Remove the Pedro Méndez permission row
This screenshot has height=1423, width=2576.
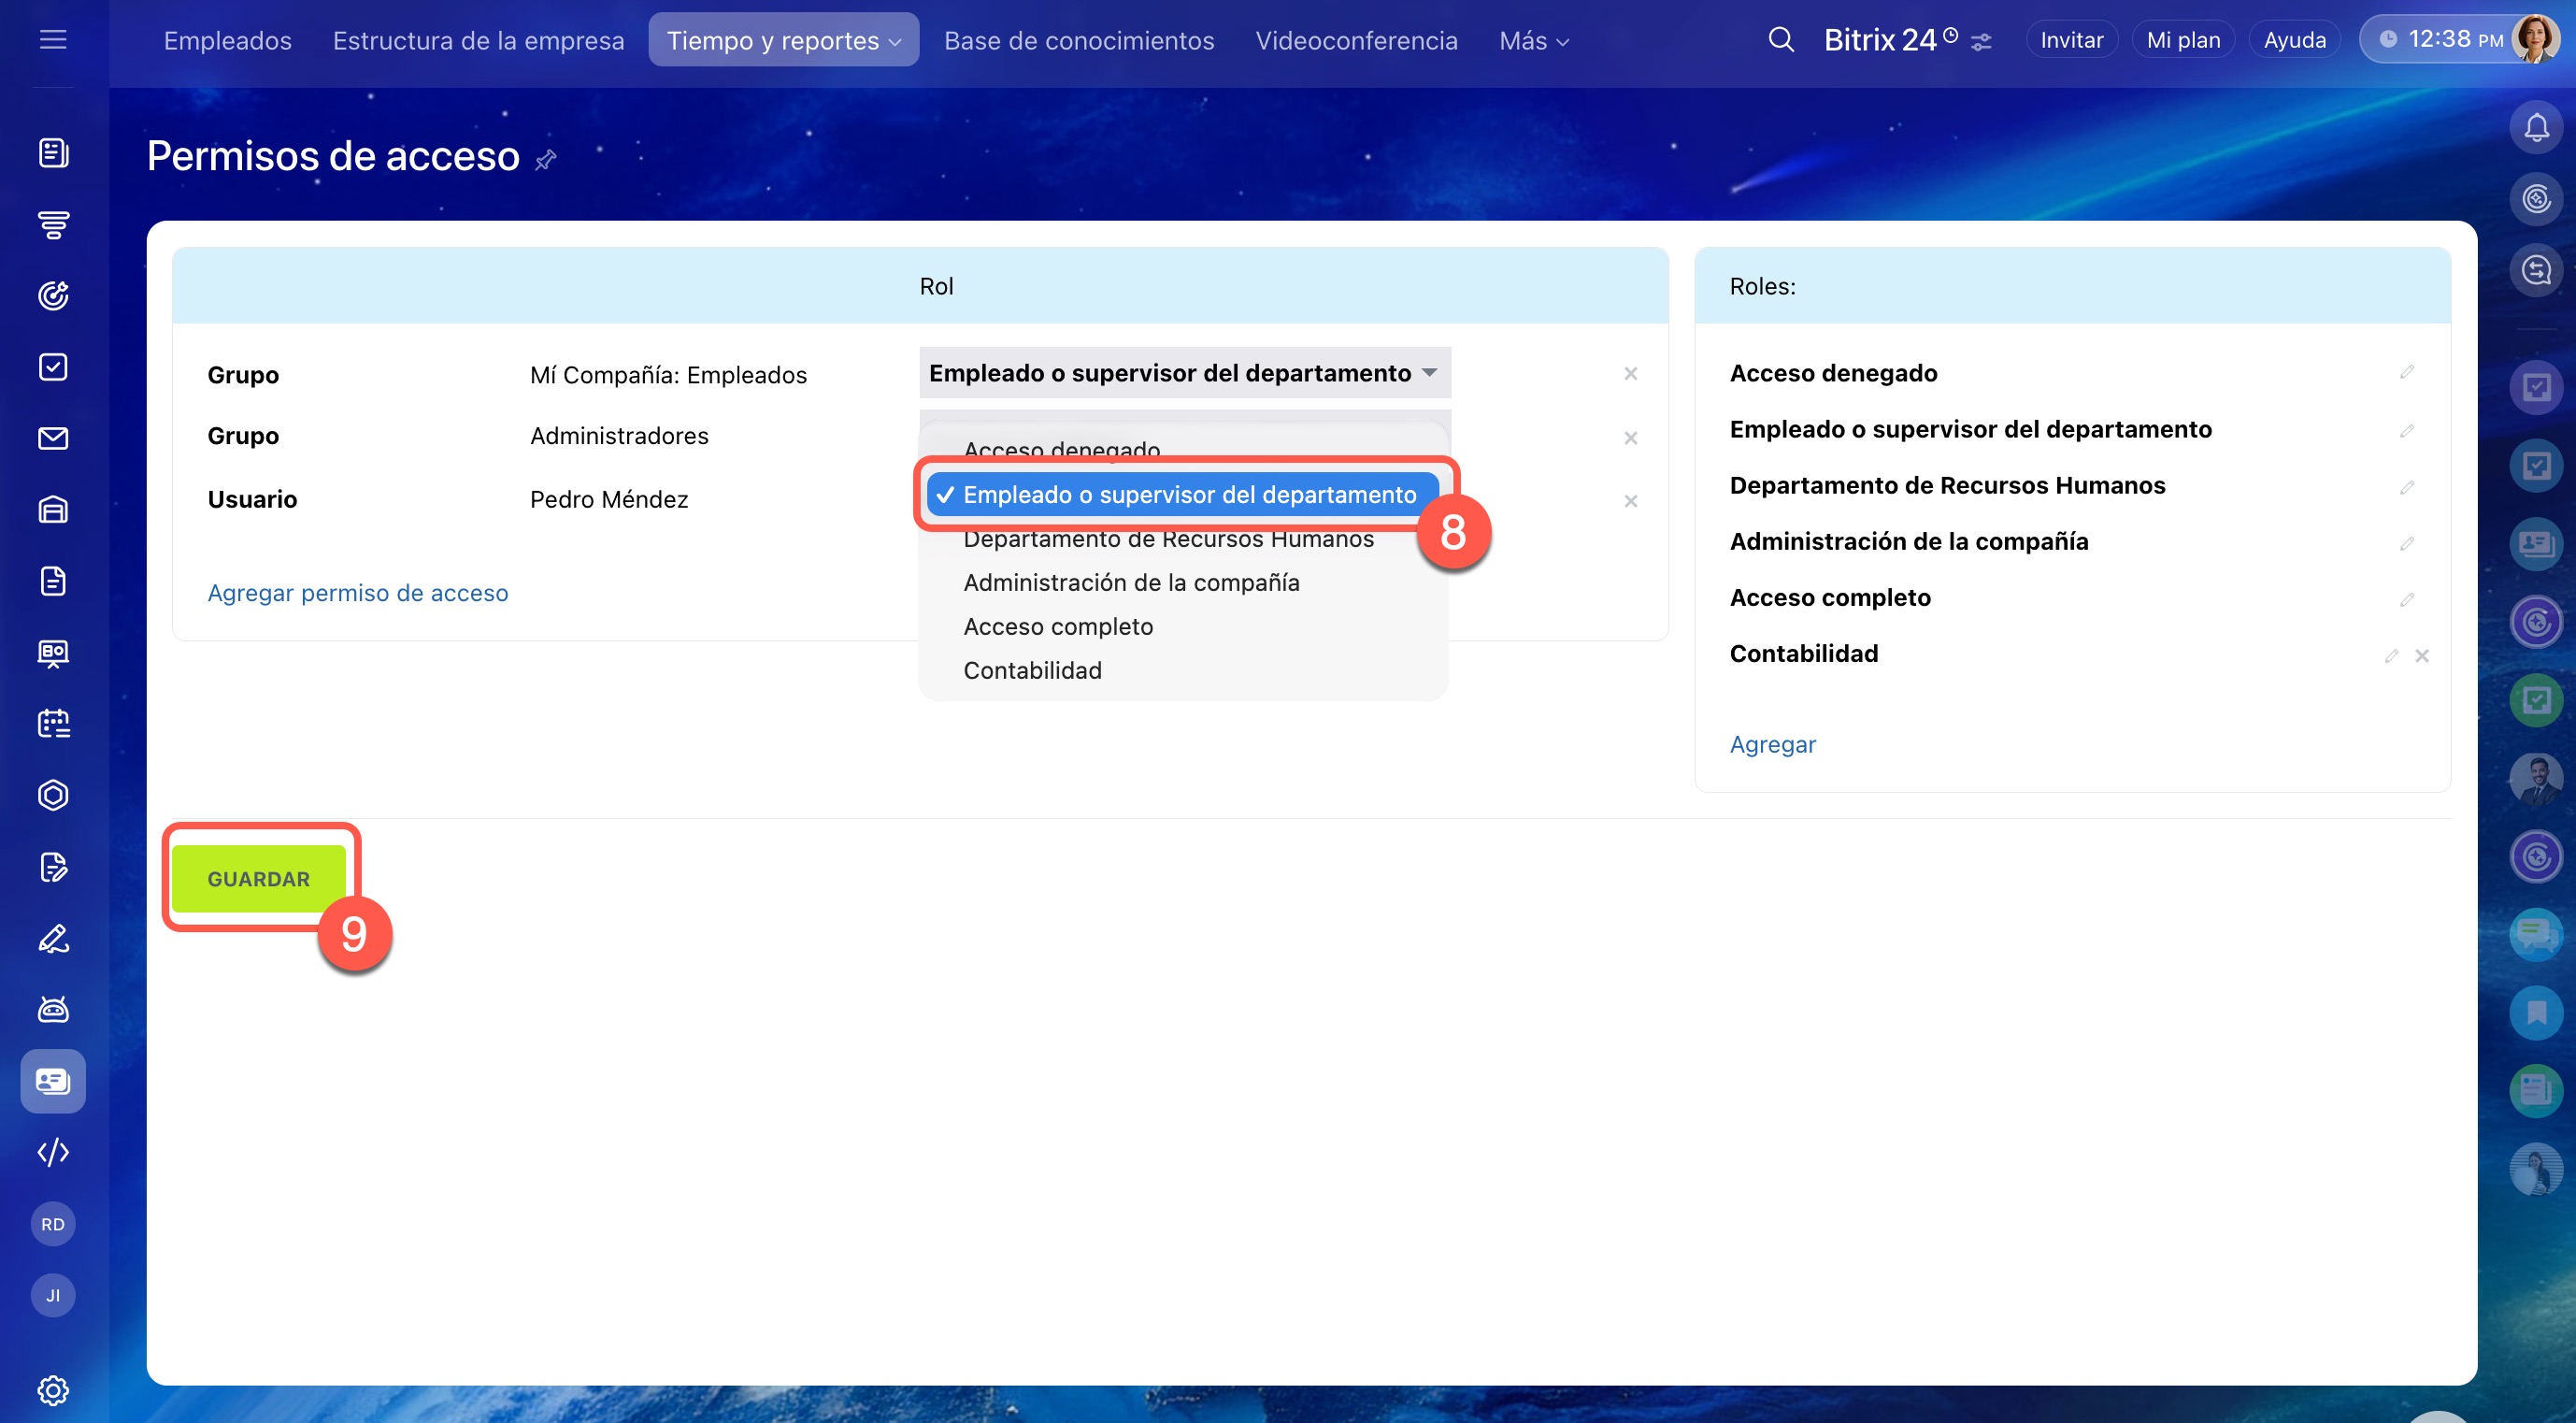pos(1630,501)
